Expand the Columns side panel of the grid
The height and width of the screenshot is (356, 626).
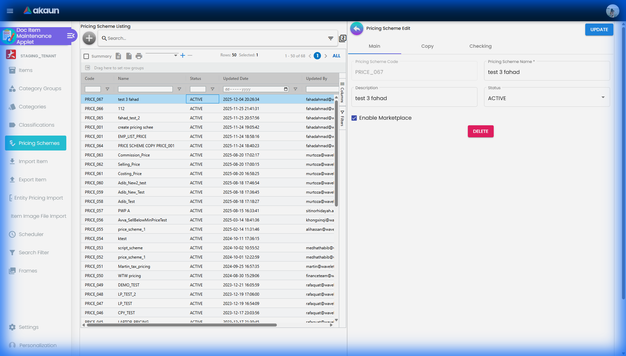342,92
